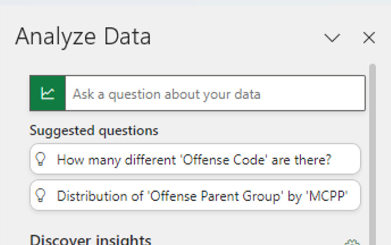
Task: Ask how many different 'Offense Code' exist
Action: (x=194, y=159)
